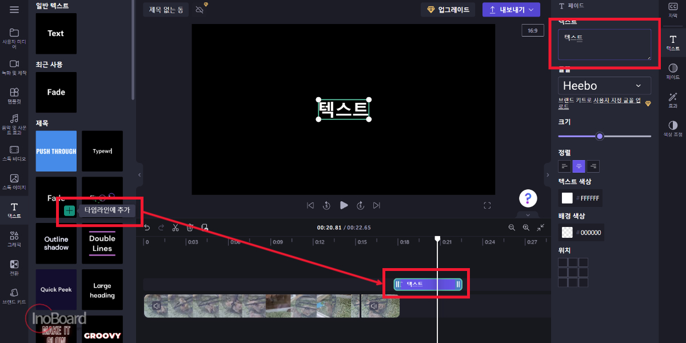Open the 스톡 이미지 (stock images) tab
This screenshot has width=686, height=343.
point(14,182)
